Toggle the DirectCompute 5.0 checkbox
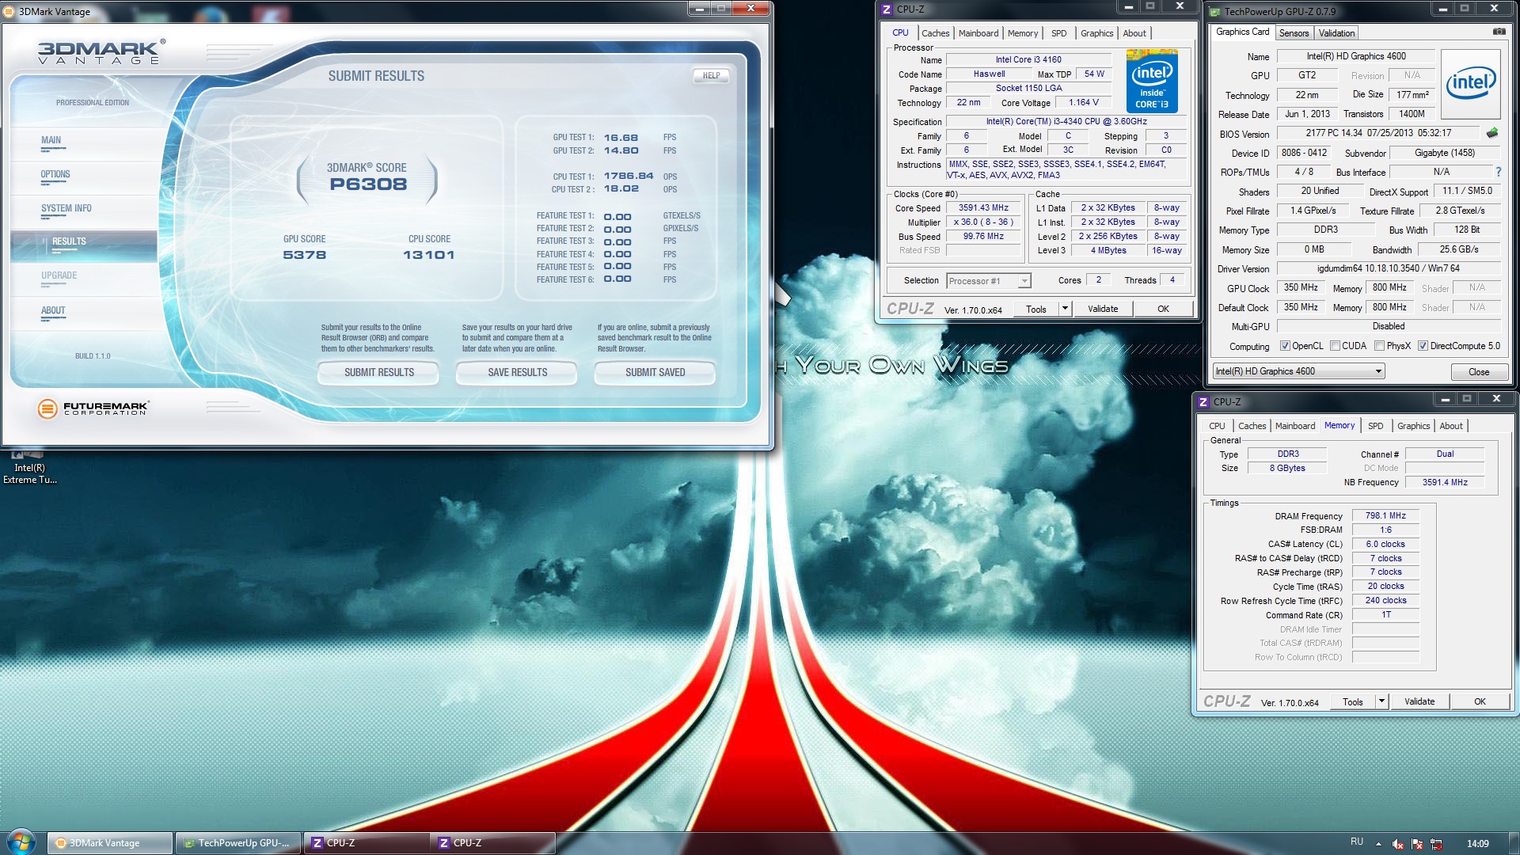The image size is (1520, 855). pyautogui.click(x=1423, y=346)
